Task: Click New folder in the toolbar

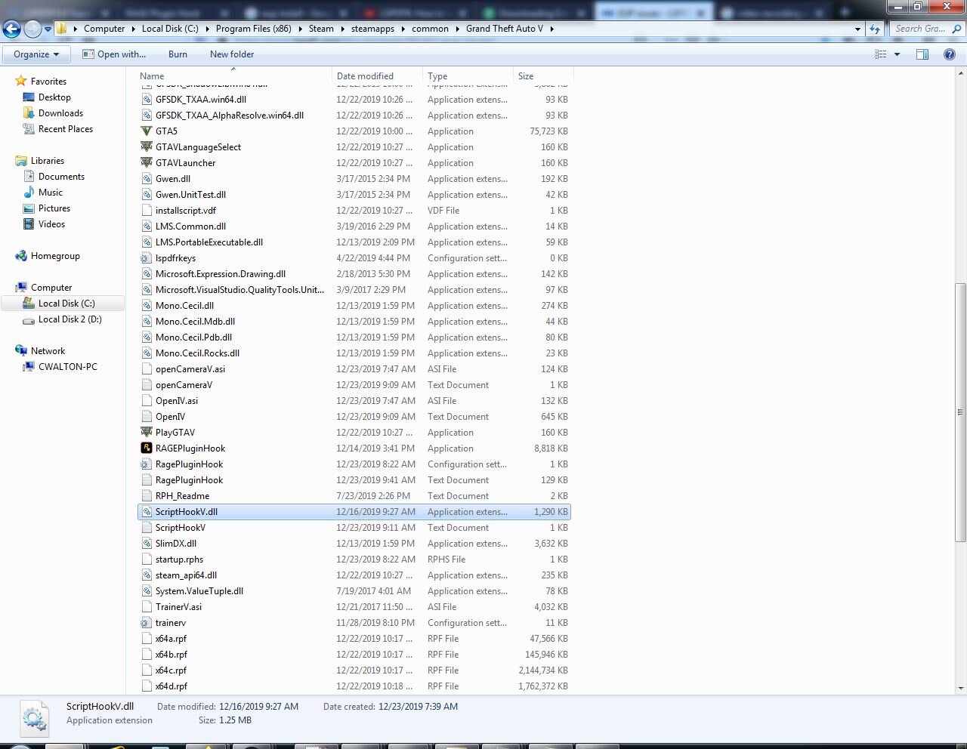Action: point(232,54)
